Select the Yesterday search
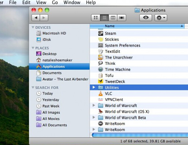Image resolution: width=188 pixels, height=145 pixels. (x=59, y=100)
